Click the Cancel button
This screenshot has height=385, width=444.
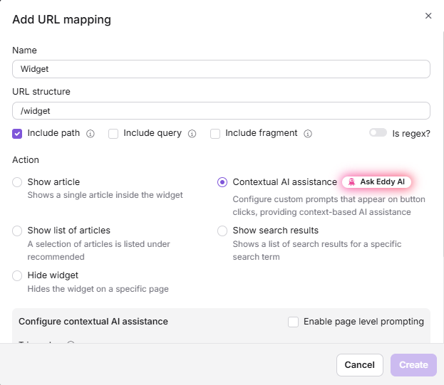coord(360,365)
